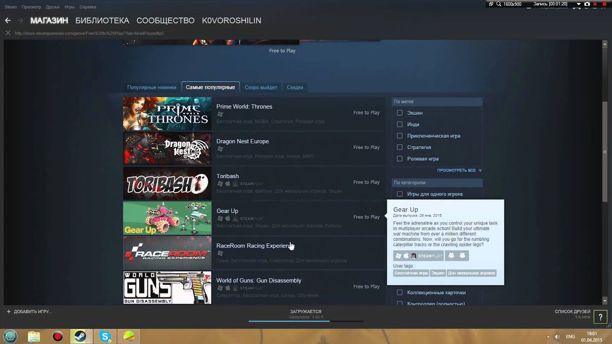The width and height of the screenshot is (612, 344).
Task: Add a game with the plus button
Action: pos(9,312)
